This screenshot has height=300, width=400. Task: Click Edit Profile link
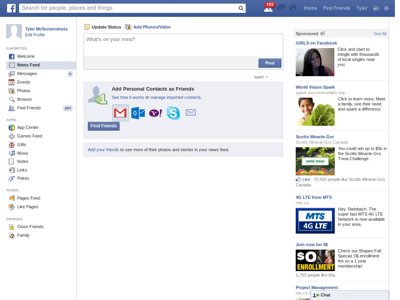click(35, 35)
